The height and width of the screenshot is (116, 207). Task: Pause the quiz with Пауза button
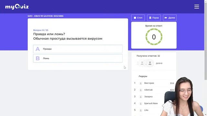pyautogui.click(x=154, y=18)
